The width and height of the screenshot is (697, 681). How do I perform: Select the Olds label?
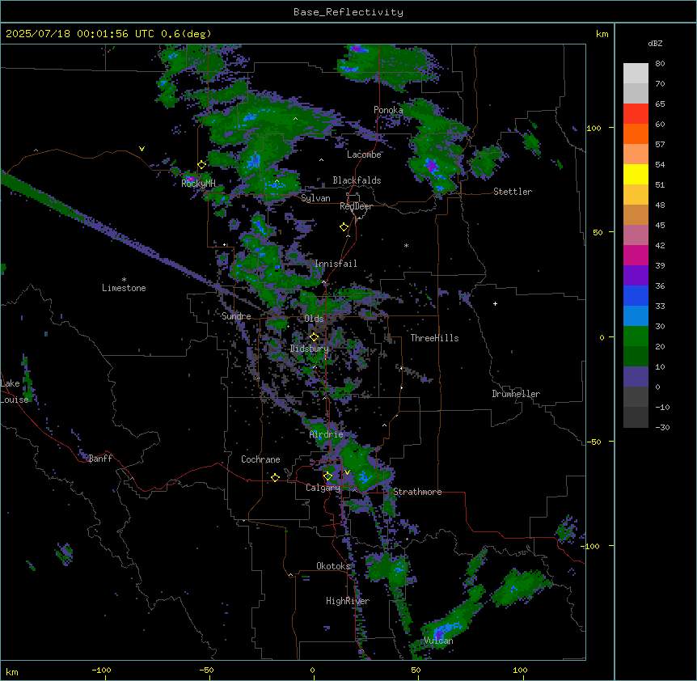click(x=314, y=319)
